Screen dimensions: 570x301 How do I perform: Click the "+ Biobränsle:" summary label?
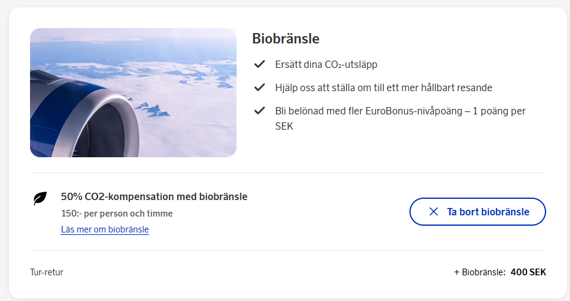[x=479, y=272]
